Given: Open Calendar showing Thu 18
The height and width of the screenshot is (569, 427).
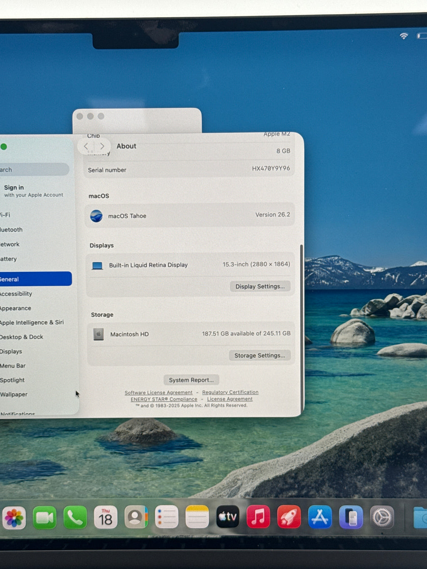Looking at the screenshot, I should pyautogui.click(x=105, y=517).
